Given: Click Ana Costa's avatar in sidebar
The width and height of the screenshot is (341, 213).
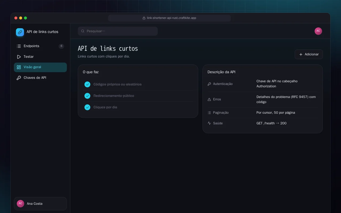Looking at the screenshot, I should 21,204.
